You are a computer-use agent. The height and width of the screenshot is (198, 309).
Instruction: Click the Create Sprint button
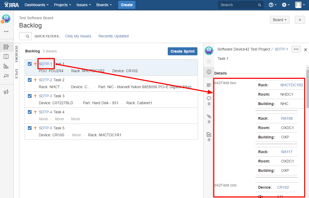(x=182, y=51)
